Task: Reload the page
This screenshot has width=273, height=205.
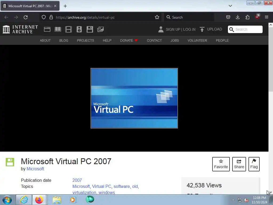Action: pos(26,17)
